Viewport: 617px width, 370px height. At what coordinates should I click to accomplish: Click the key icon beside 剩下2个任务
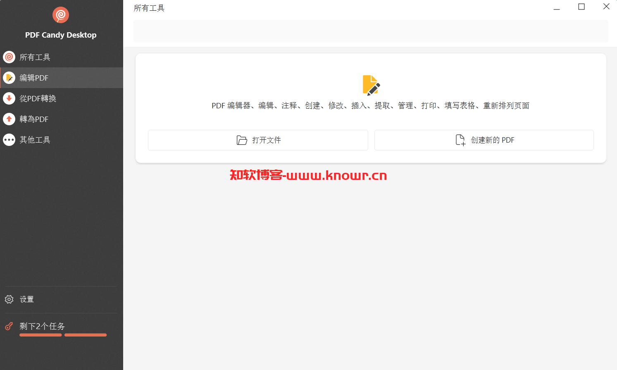9,326
